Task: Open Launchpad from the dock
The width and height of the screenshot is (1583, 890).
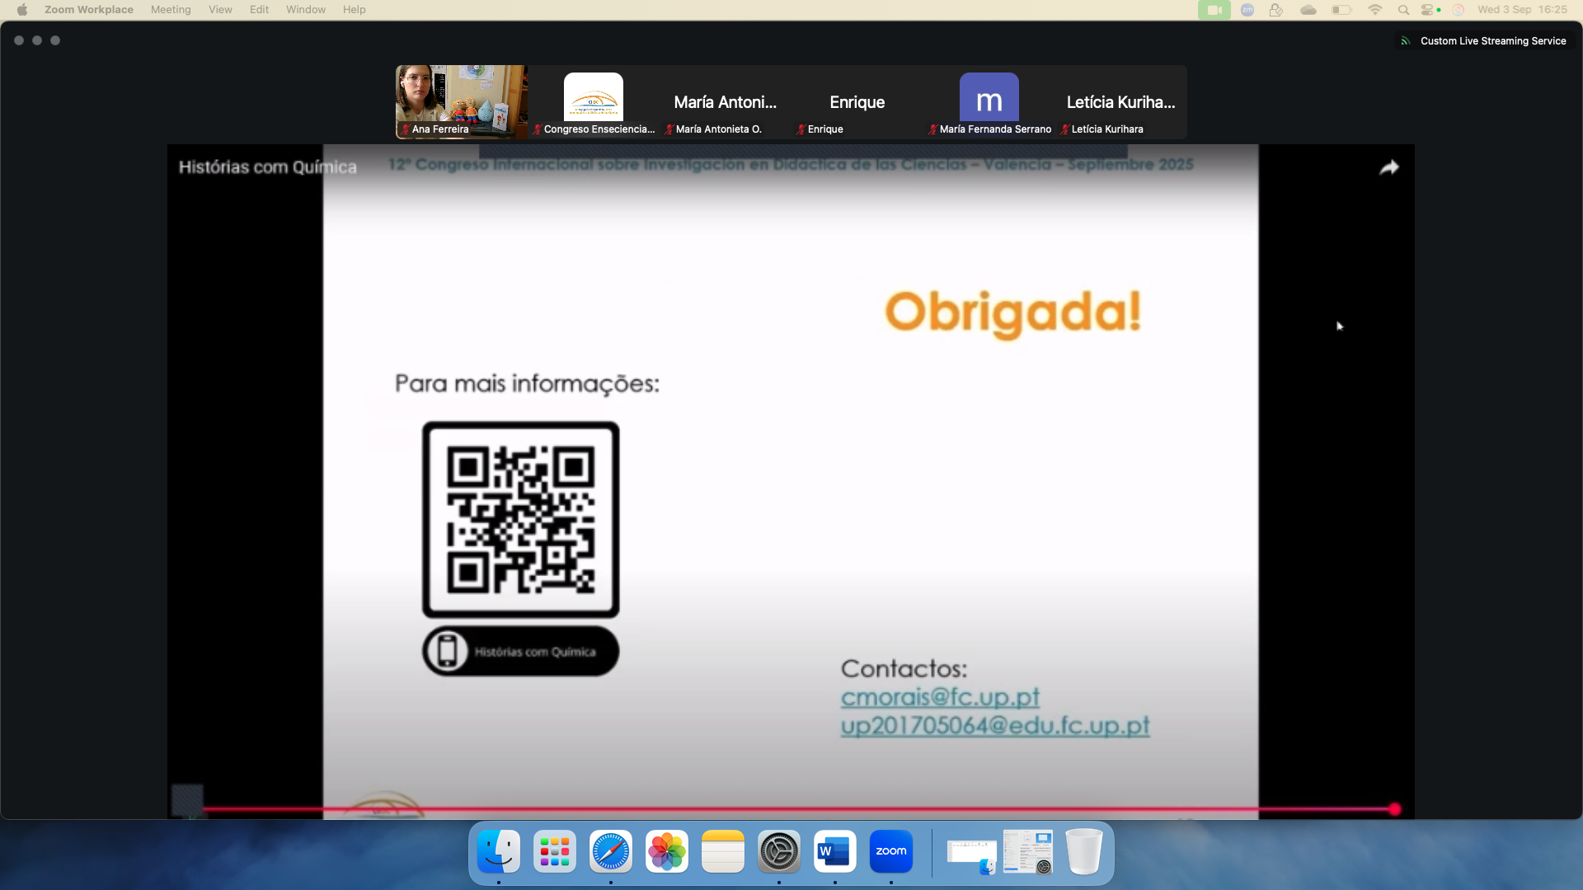Action: 555,851
